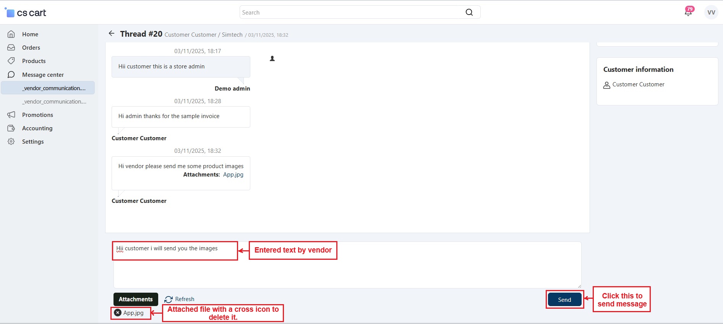Screen dimensions: 723x324
Task: Select the second _vendor_communication submenu item
Action: coord(54,102)
